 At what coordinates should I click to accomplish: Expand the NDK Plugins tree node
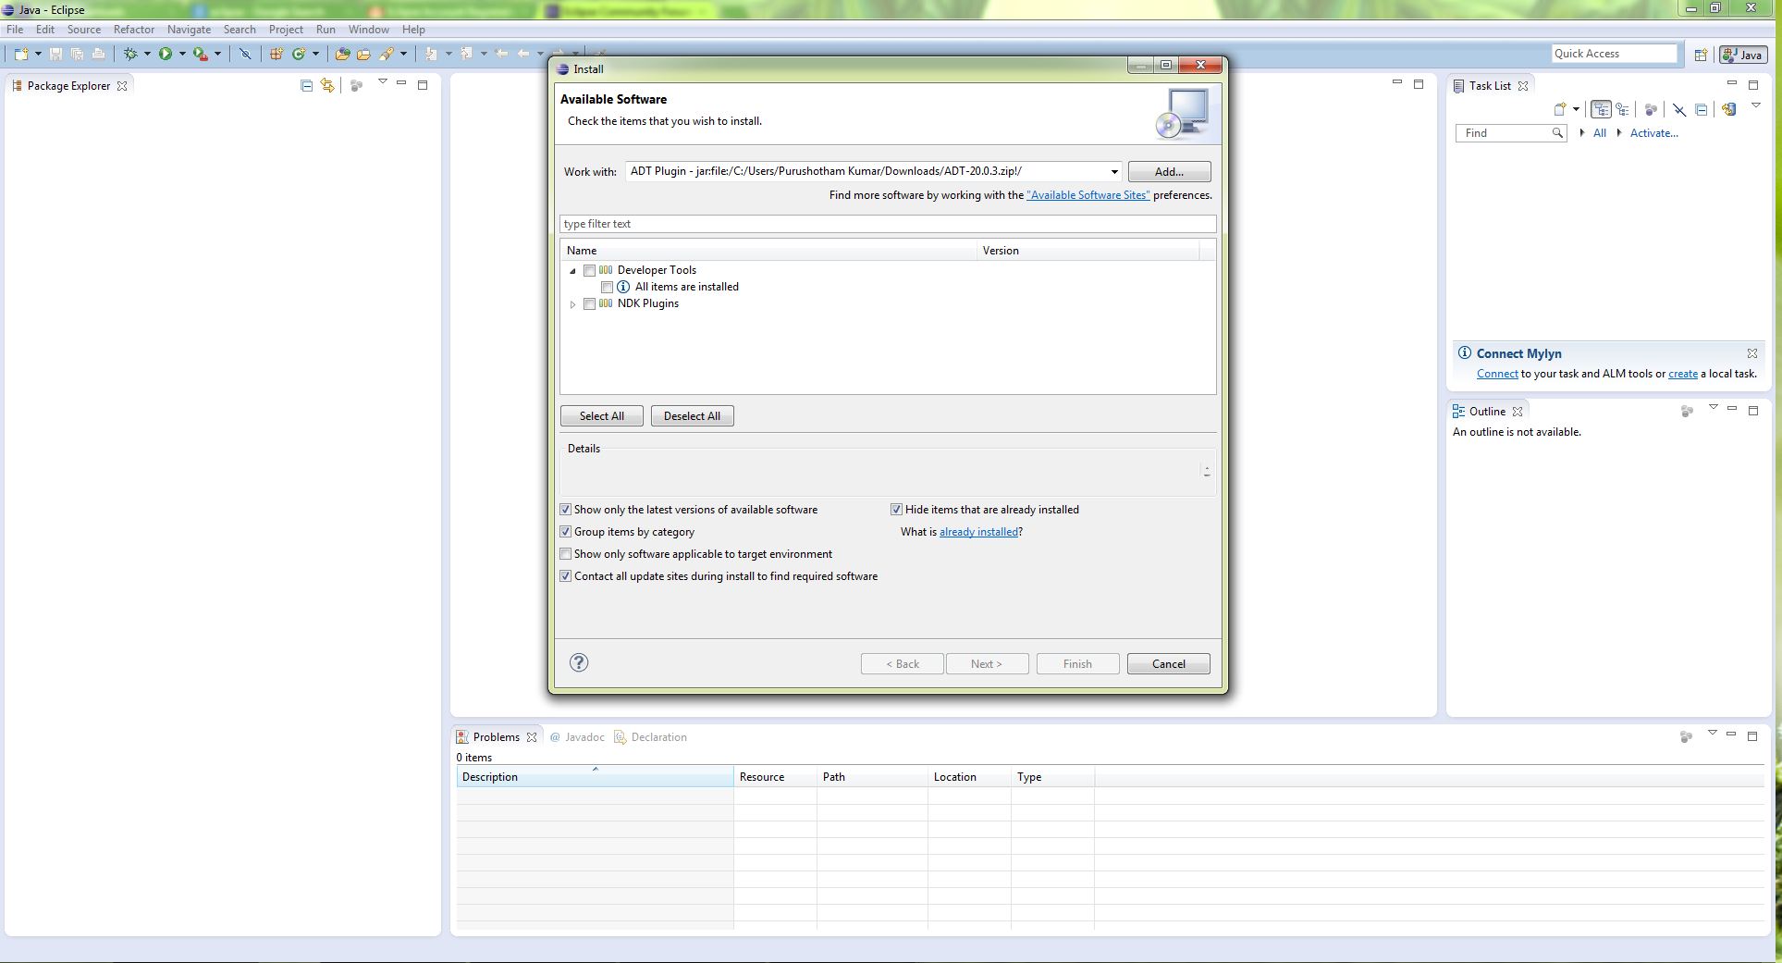click(x=572, y=304)
